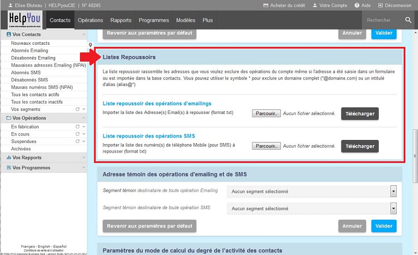
Task: Click Déconnexion link
Action: [x=398, y=5]
